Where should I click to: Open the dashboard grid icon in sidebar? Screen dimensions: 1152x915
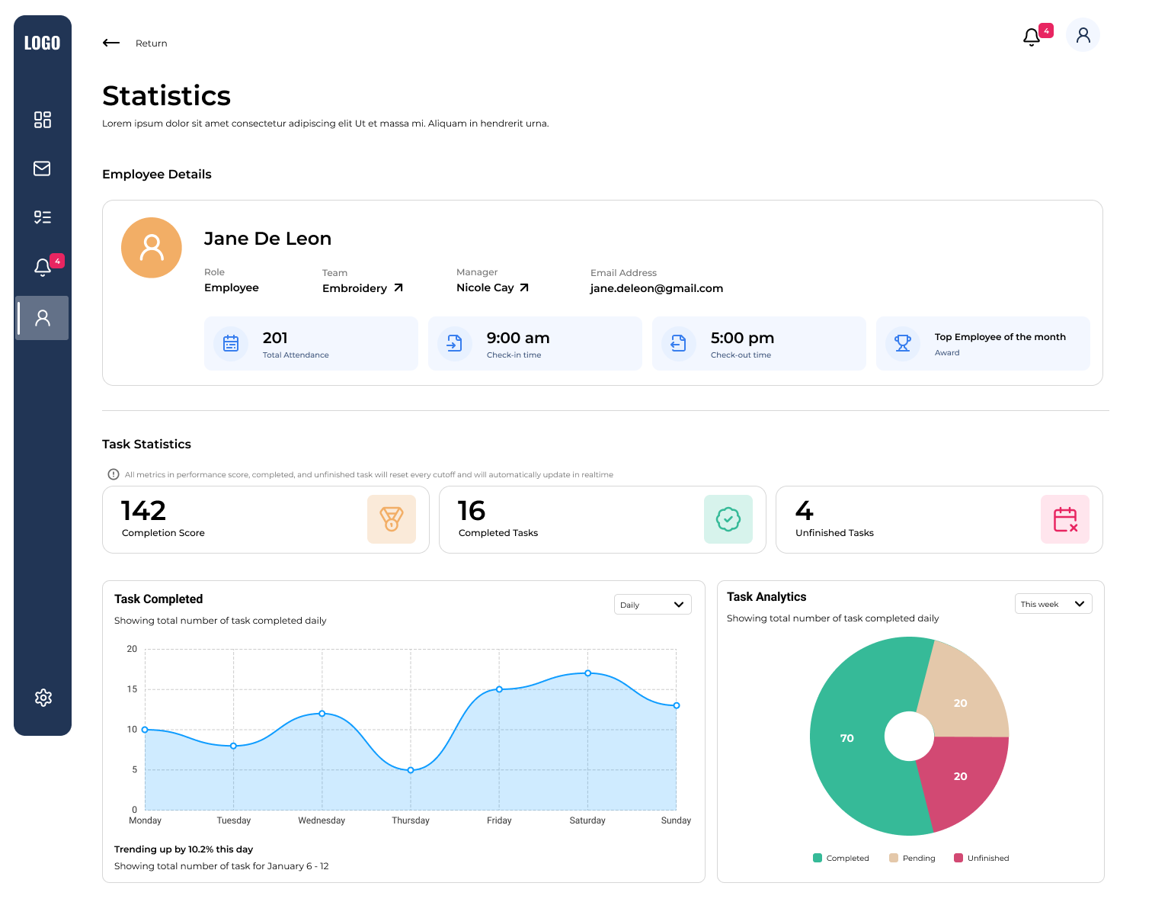point(43,120)
